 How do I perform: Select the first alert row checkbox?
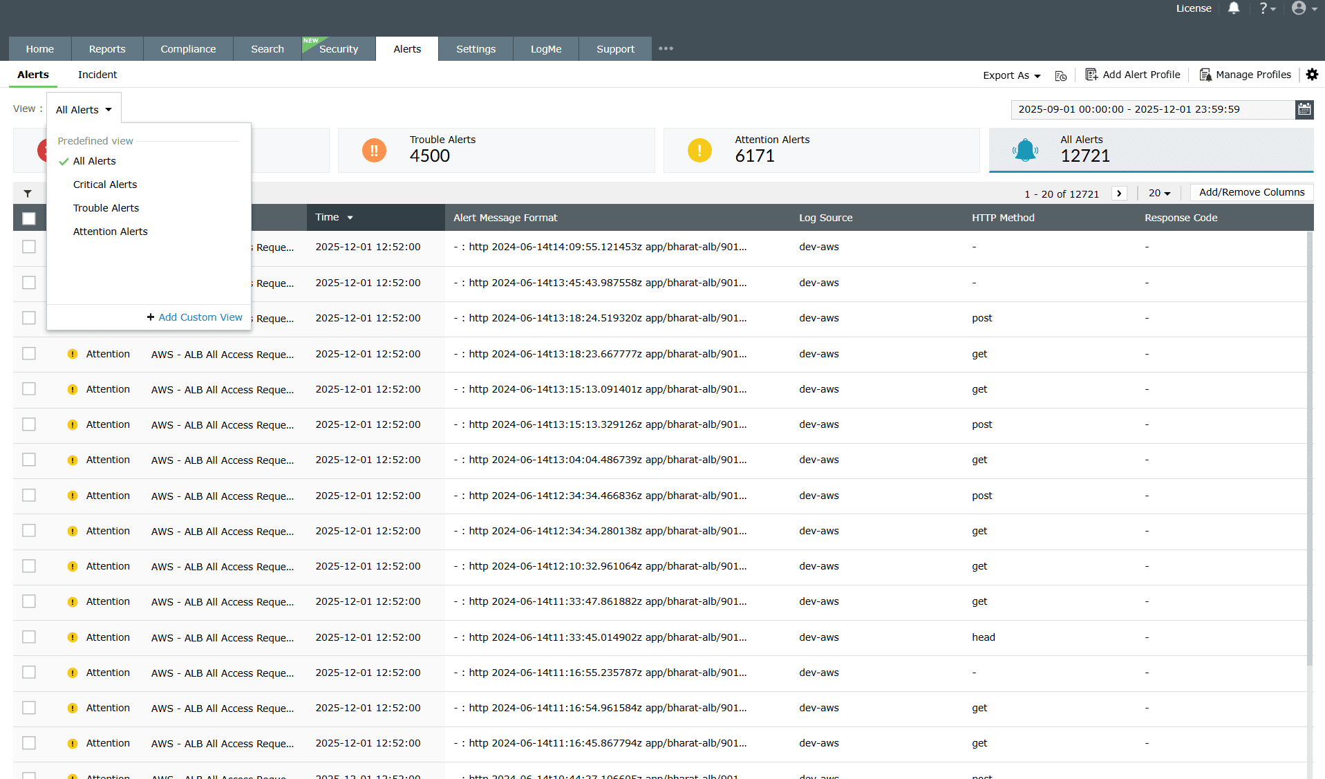(28, 246)
